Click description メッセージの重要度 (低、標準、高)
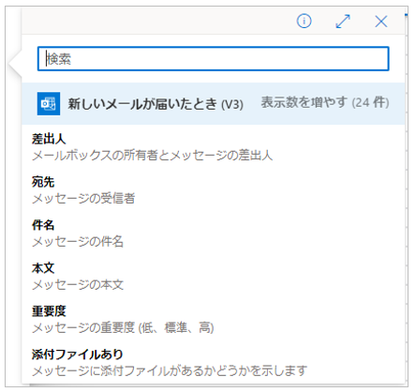 pos(123,328)
